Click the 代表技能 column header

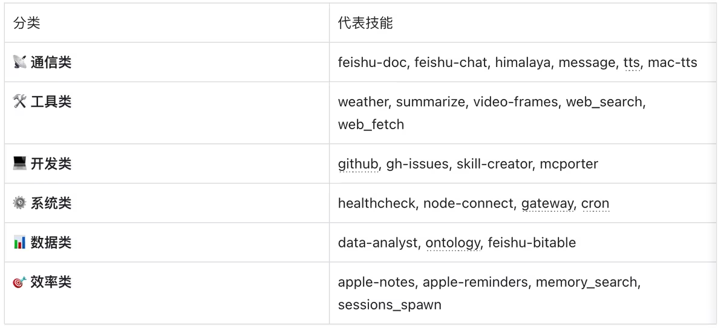coord(365,23)
